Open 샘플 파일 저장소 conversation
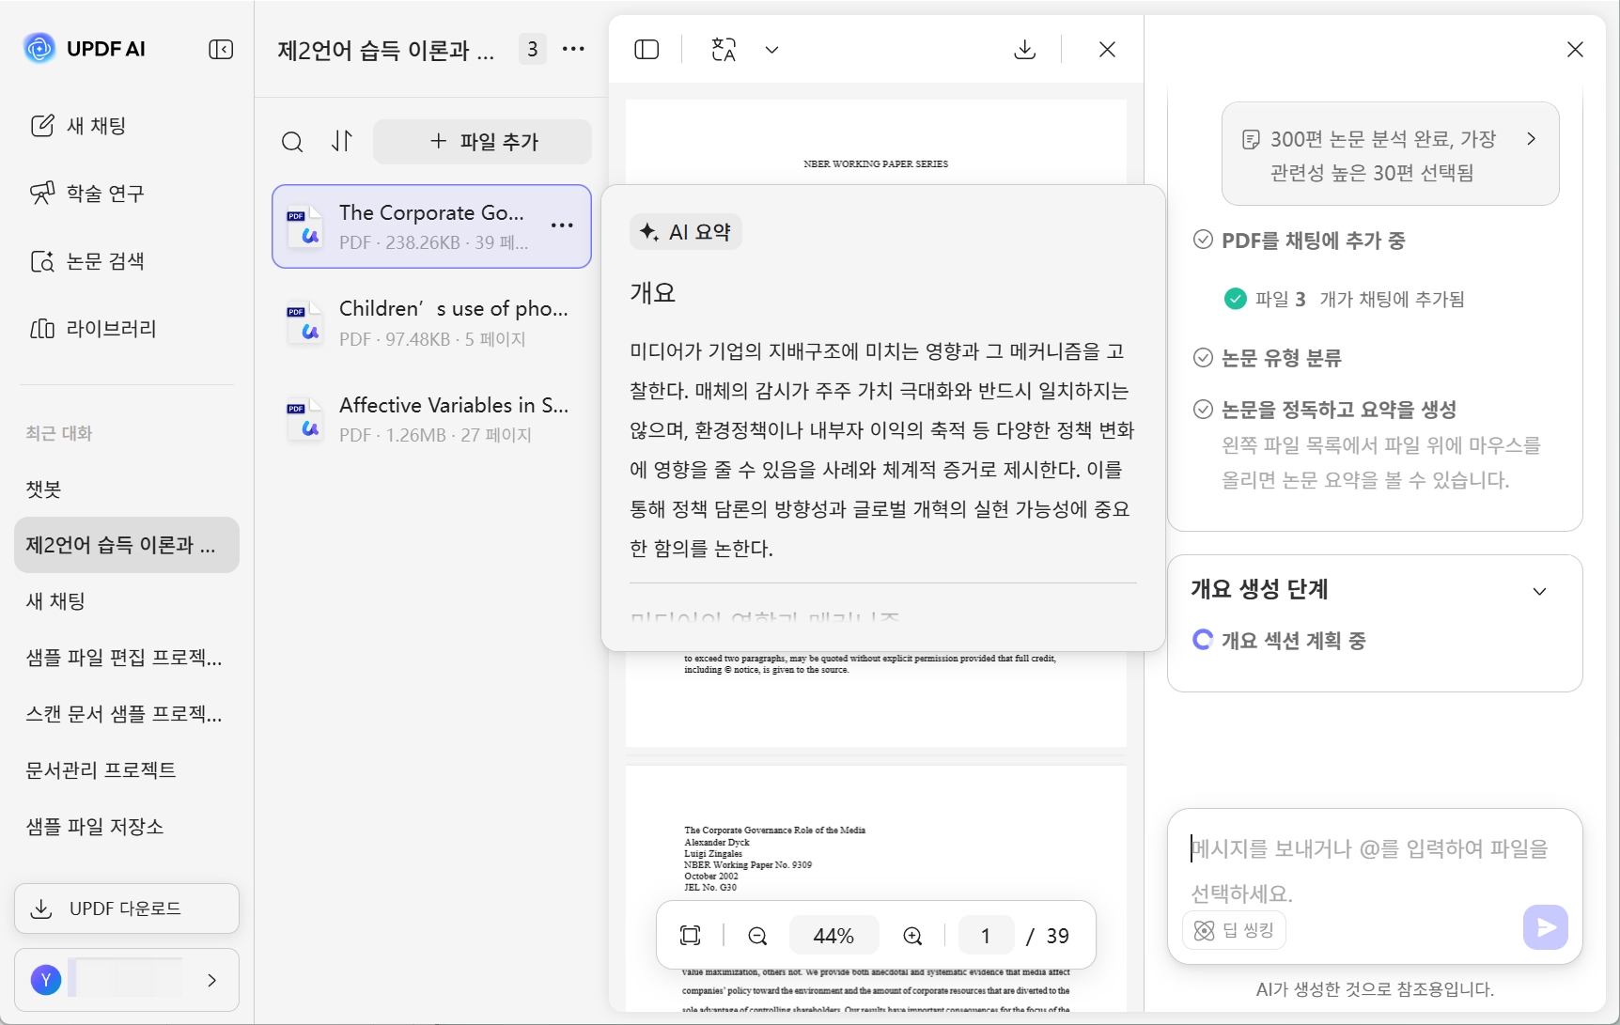 tap(127, 827)
